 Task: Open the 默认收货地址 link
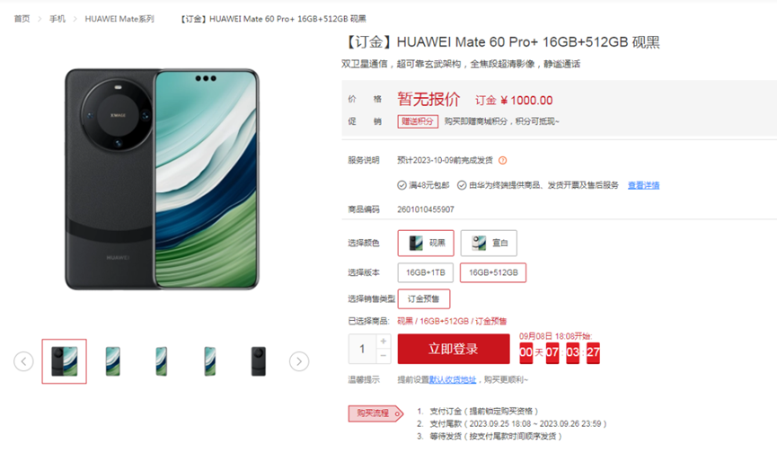tap(453, 379)
